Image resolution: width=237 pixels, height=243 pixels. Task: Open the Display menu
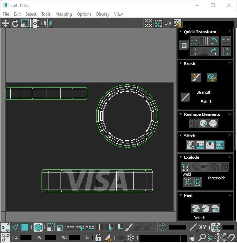(103, 14)
